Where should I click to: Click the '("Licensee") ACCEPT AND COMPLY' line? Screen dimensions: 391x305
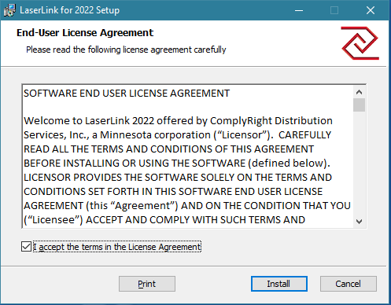tap(164, 219)
